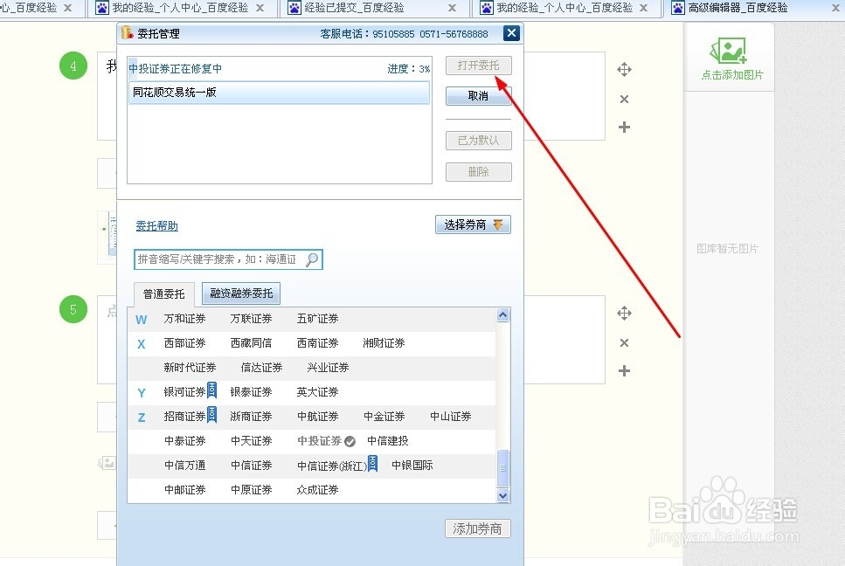The image size is (845, 566).
Task: Click the 添加券商 button
Action: [477, 528]
